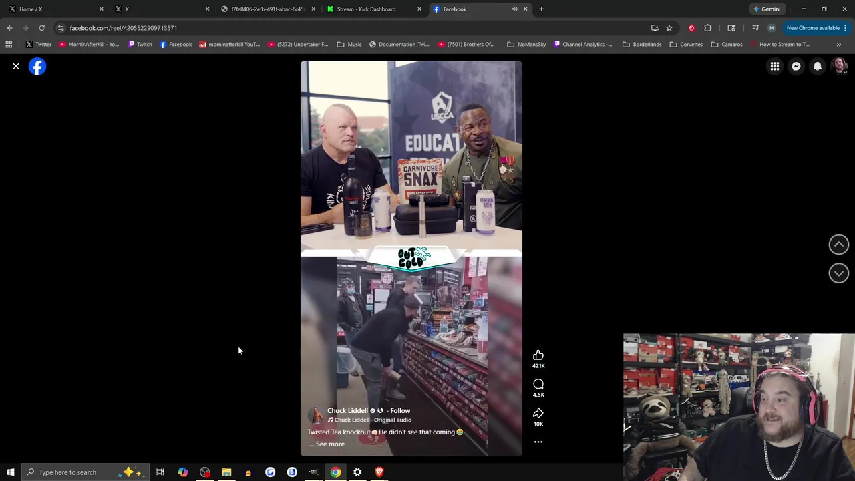Open the Chrome three-dot menu
The image size is (855, 481).
845,28
